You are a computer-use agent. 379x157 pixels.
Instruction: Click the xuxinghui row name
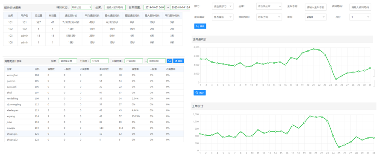pos(12,75)
